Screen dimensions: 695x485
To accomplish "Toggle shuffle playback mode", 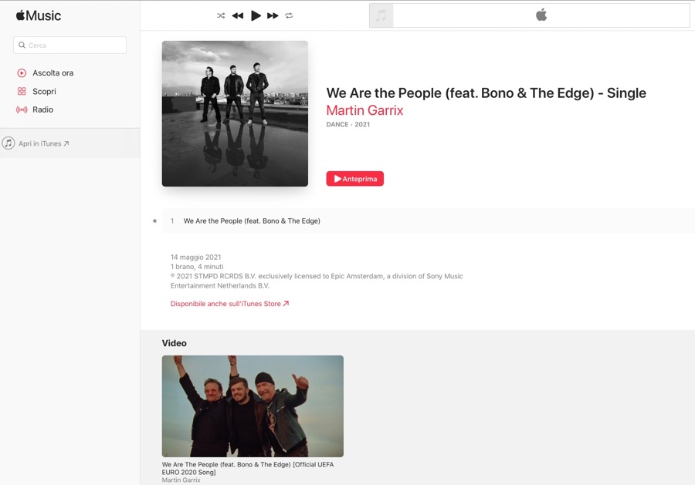I will 221,15.
